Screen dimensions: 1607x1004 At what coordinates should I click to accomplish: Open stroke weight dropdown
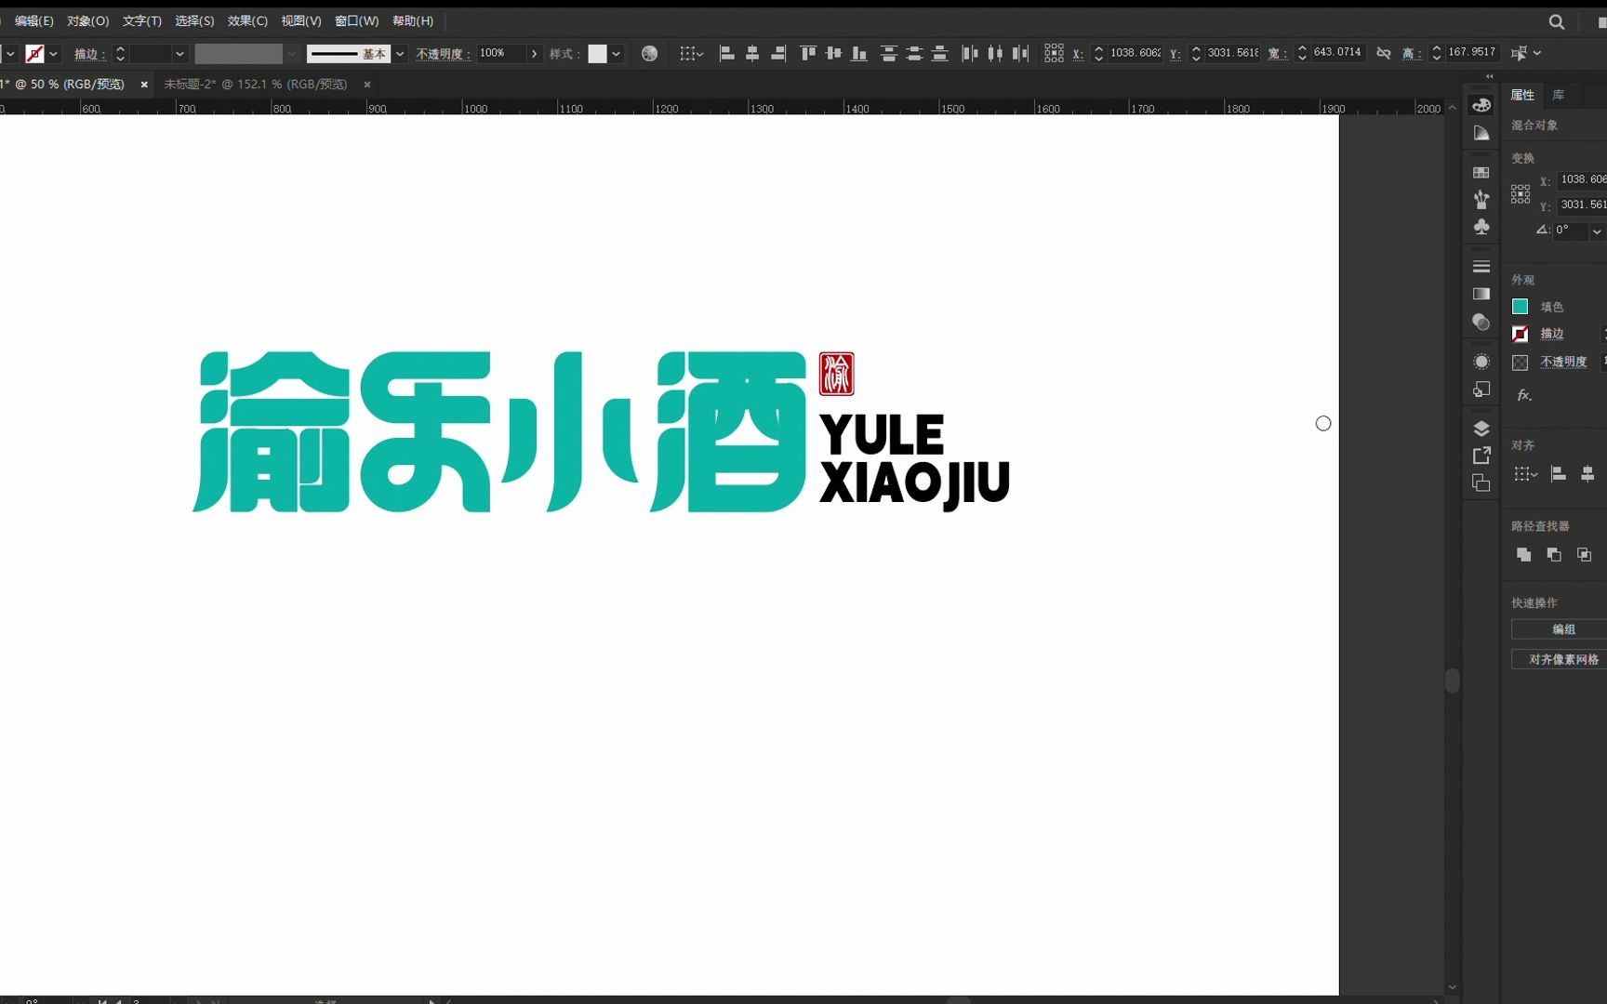point(179,54)
